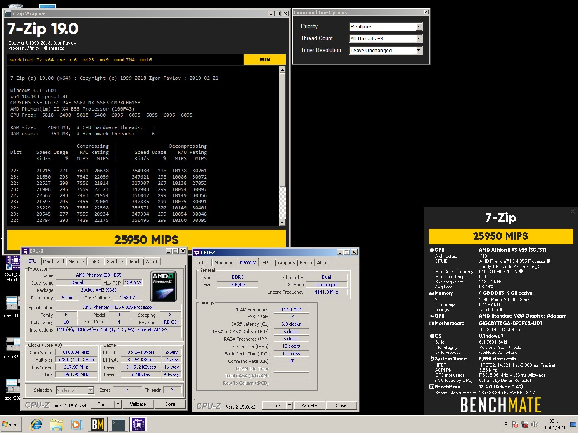The image size is (578, 433).
Task: Click shield icon next to 1.33 V
Action: tap(521, 271)
